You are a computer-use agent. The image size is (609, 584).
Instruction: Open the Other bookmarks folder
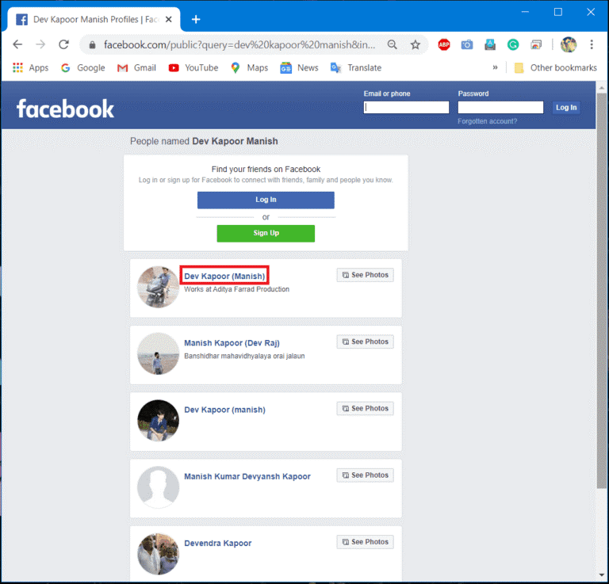556,68
